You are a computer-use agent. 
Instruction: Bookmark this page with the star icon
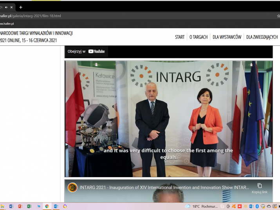278,16
